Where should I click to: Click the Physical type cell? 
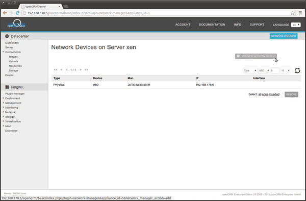click(59, 85)
